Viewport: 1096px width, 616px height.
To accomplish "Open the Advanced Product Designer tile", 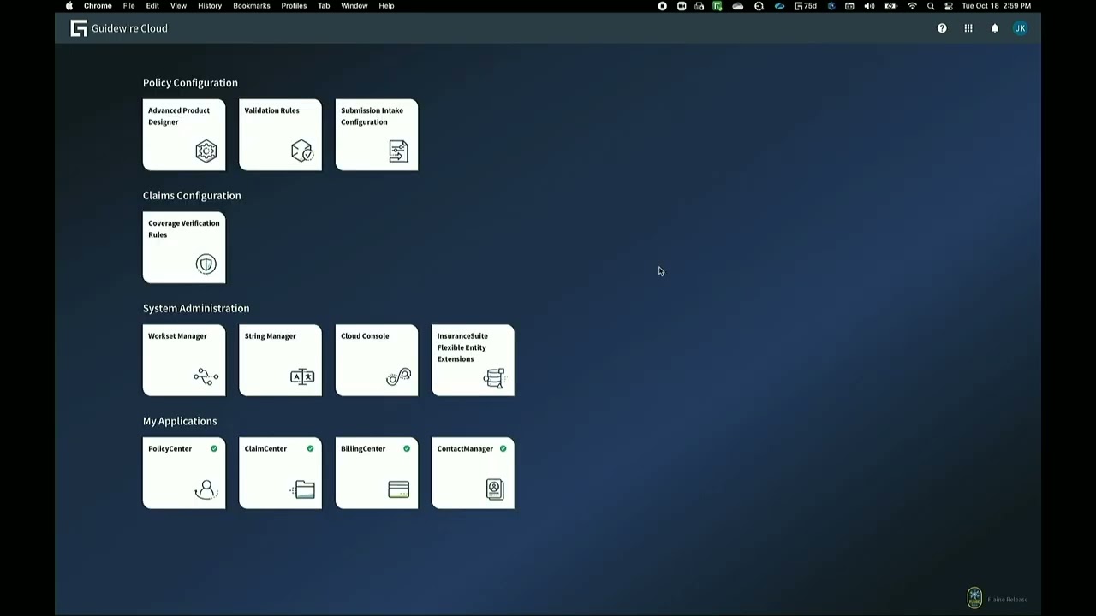I will point(184,135).
